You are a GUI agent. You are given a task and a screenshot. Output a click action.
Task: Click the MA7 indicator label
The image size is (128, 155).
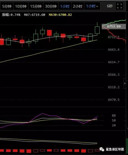[34, 15]
